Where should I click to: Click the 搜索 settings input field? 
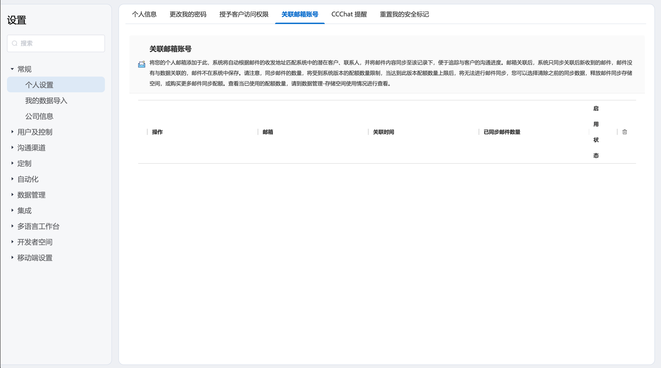coord(61,43)
